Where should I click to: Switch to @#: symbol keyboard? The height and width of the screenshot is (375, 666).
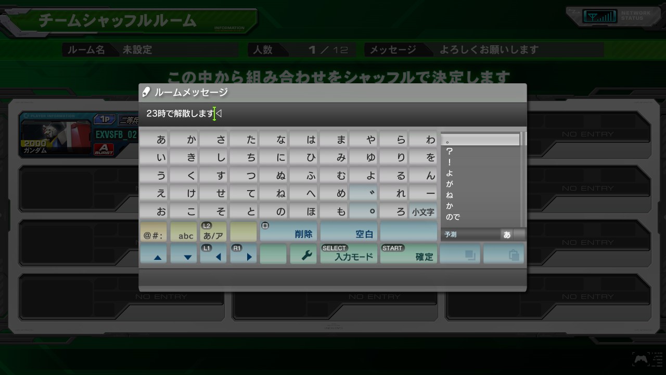point(153,232)
